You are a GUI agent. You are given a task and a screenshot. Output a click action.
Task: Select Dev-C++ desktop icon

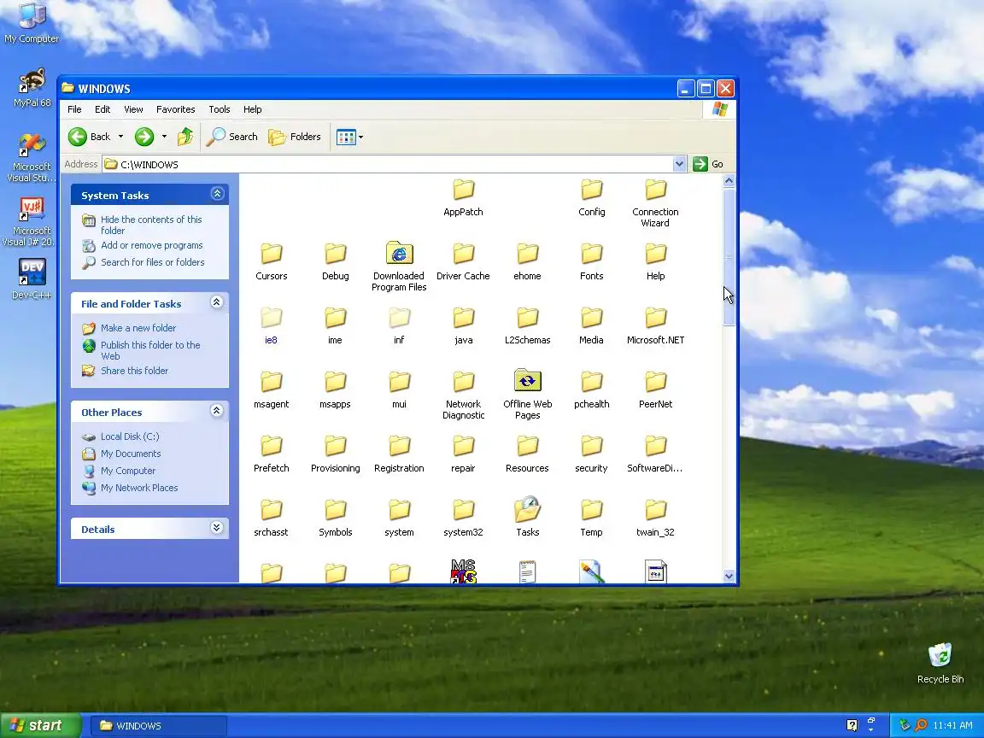pos(32,279)
